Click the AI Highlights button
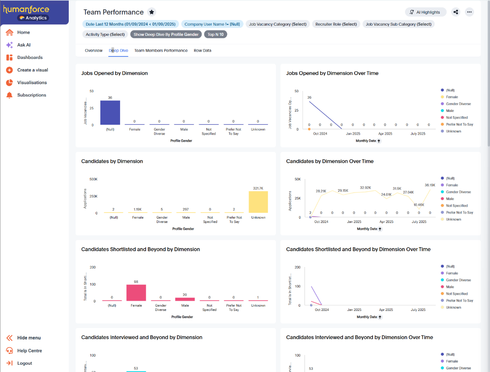This screenshot has height=372, width=490. click(x=425, y=12)
